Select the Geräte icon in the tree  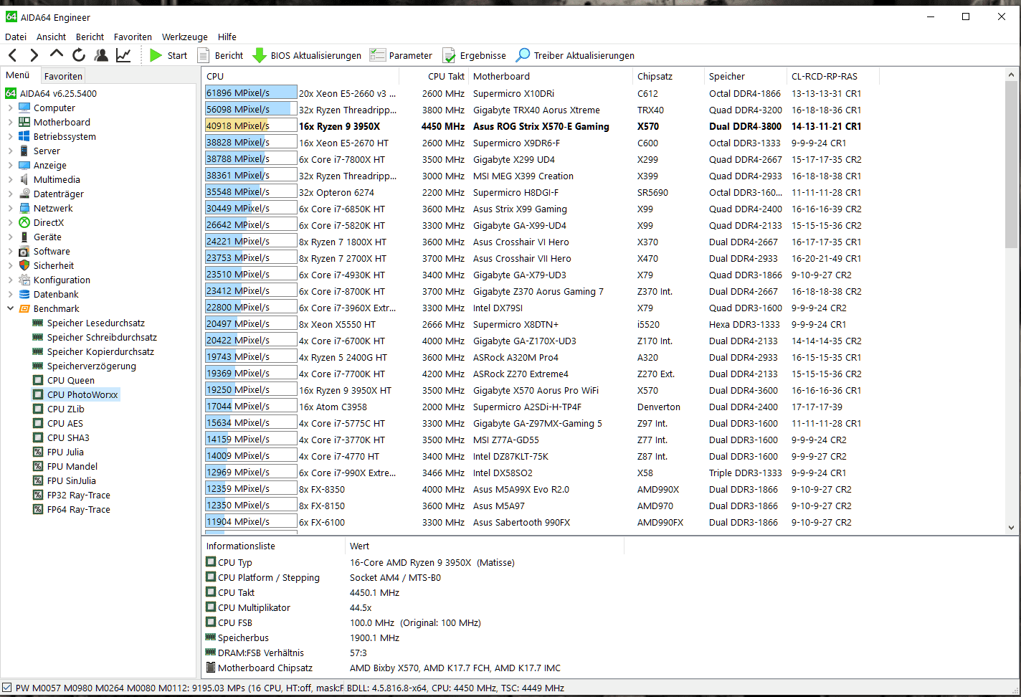[24, 237]
